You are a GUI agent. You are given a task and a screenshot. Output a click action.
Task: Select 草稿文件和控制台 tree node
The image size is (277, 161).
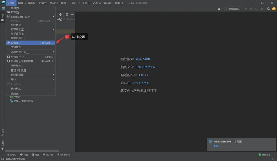(x=21, y=101)
